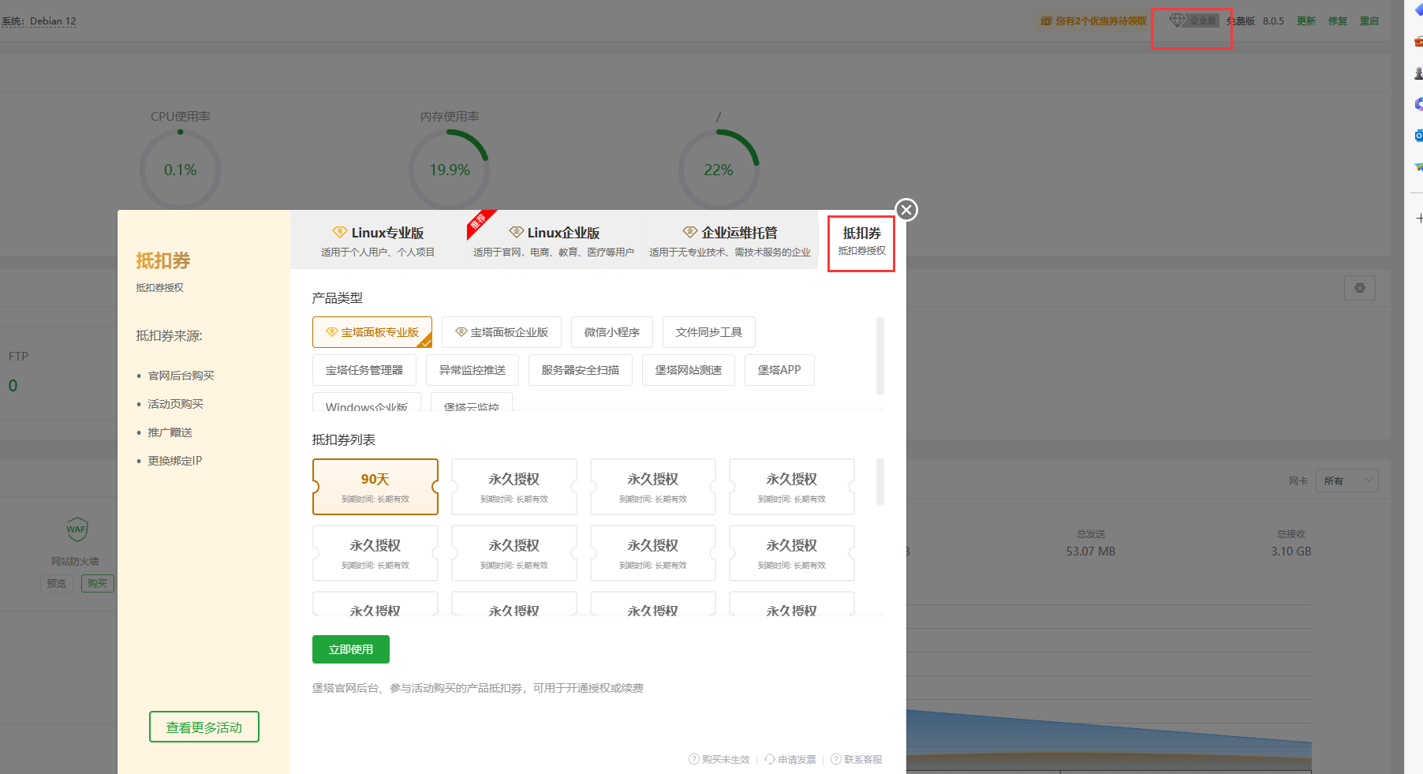
Task: Select the 服务器安全扫描 product type
Action: pyautogui.click(x=581, y=370)
